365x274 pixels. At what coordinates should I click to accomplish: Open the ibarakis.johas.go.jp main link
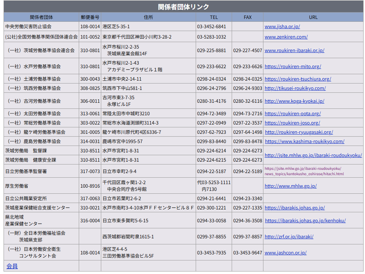click(x=294, y=208)
